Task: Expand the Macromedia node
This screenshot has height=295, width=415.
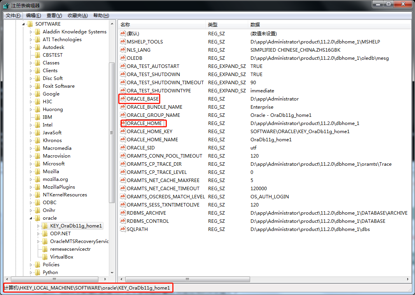Action: tap(31, 148)
